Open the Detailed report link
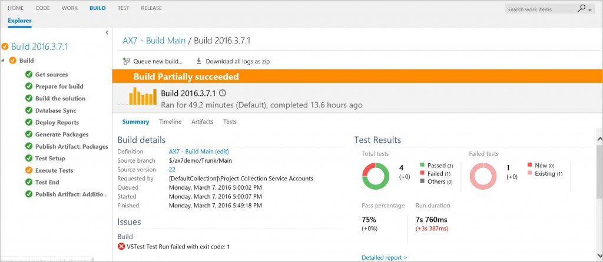This screenshot has width=603, height=262. [384, 257]
